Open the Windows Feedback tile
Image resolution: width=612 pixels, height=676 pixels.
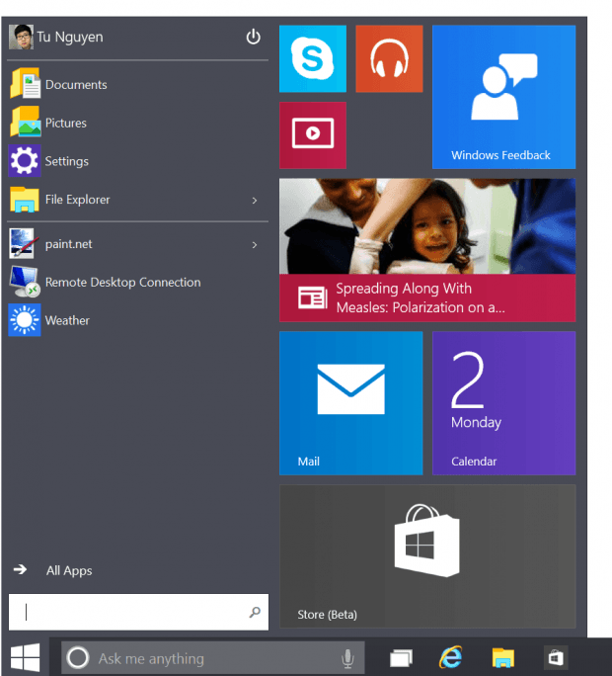pos(503,97)
